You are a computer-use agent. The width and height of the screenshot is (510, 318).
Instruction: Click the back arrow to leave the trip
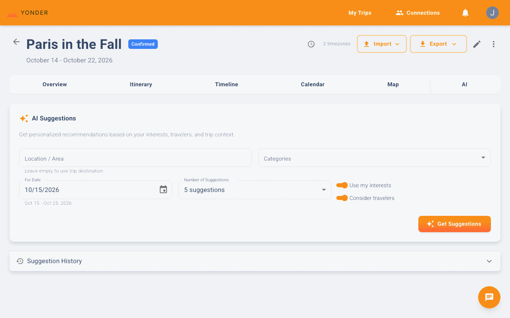point(16,41)
